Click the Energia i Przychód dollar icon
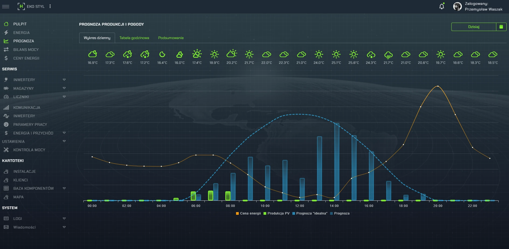Screen dimensions: 509x249 click(6, 133)
